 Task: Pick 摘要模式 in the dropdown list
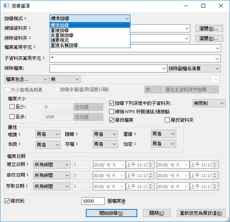pos(60,40)
